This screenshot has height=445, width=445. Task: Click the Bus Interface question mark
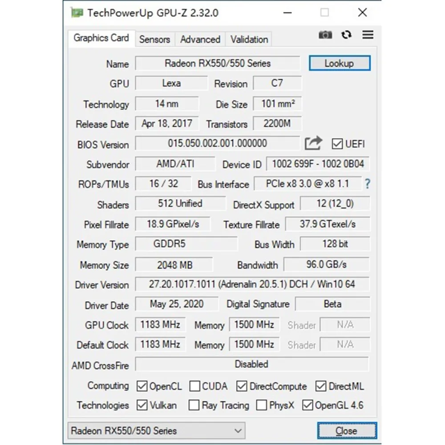(x=367, y=184)
